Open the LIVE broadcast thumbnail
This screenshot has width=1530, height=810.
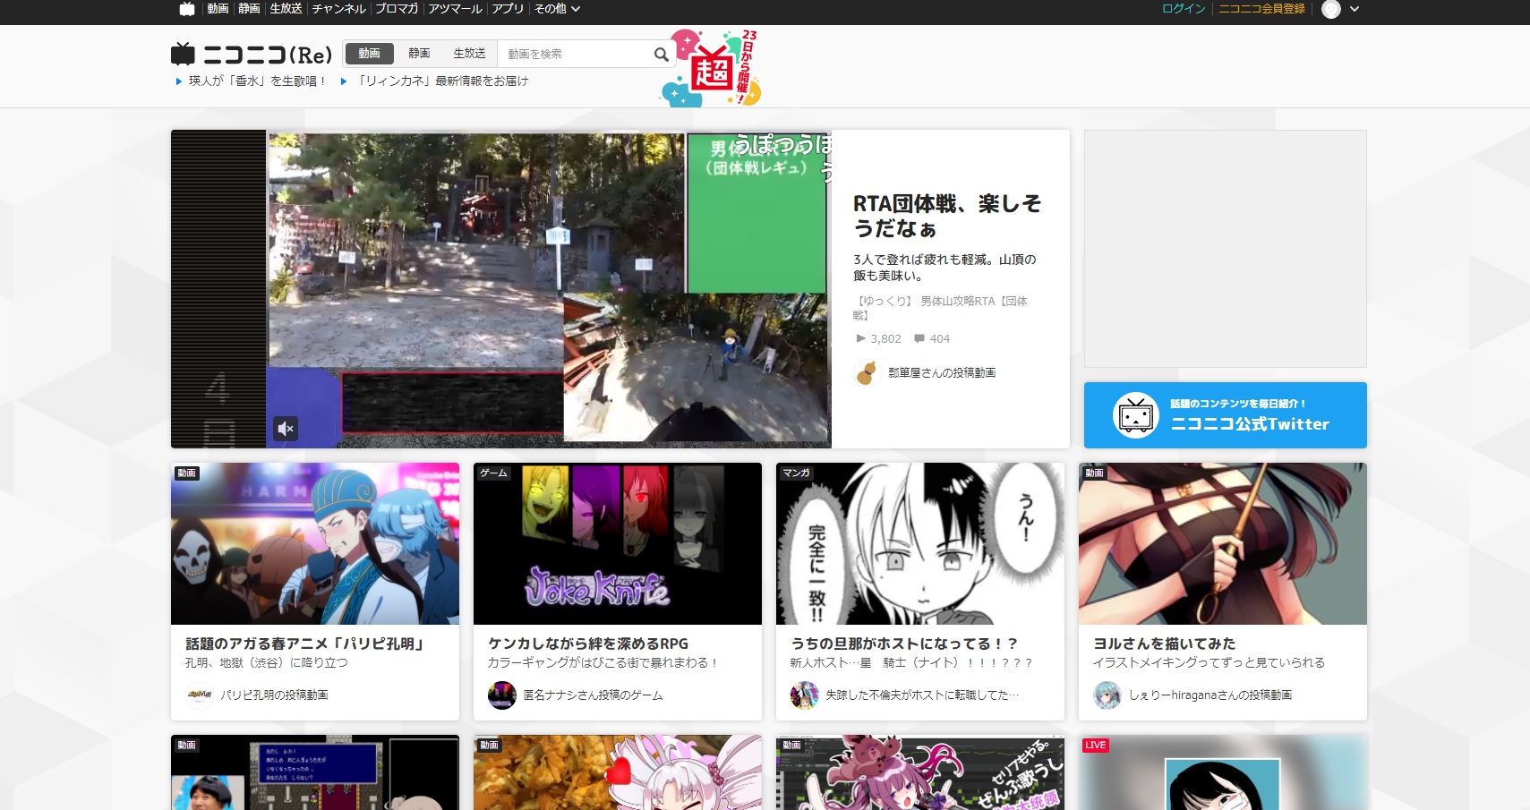[x=1223, y=772]
